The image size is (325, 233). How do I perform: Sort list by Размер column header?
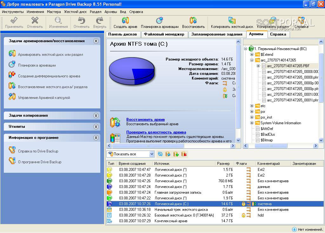point(224,163)
